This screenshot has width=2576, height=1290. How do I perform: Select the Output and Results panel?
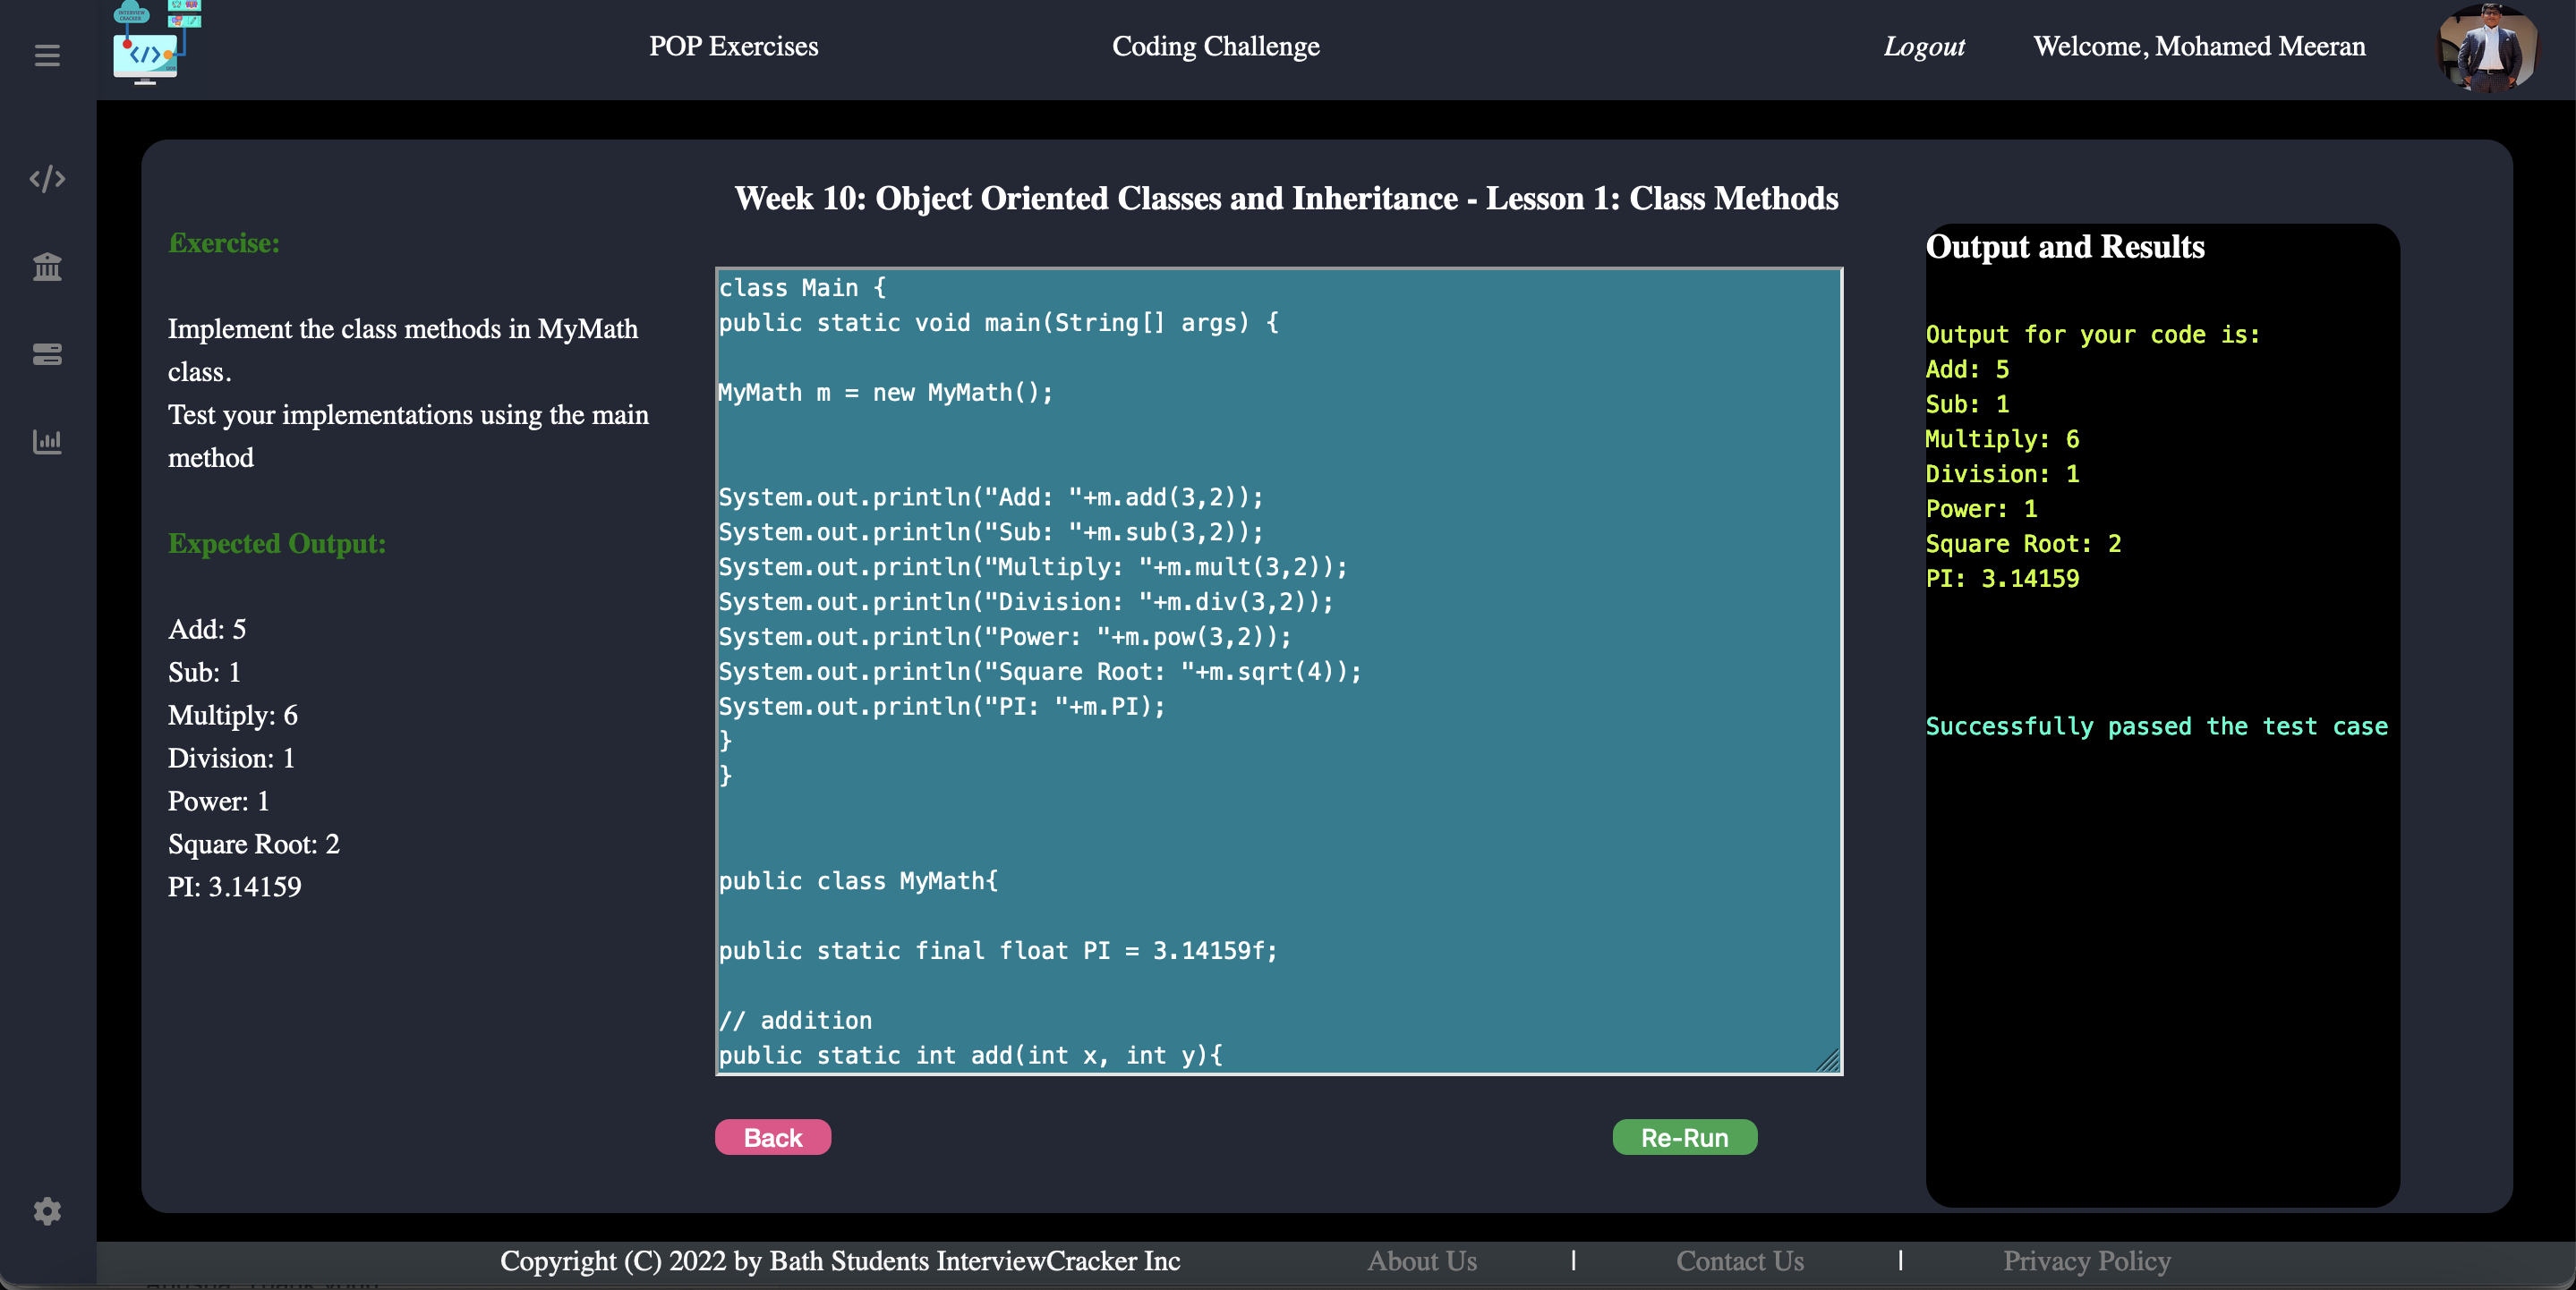2158,700
